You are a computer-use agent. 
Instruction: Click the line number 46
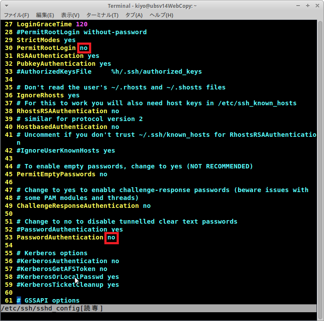click(9, 182)
